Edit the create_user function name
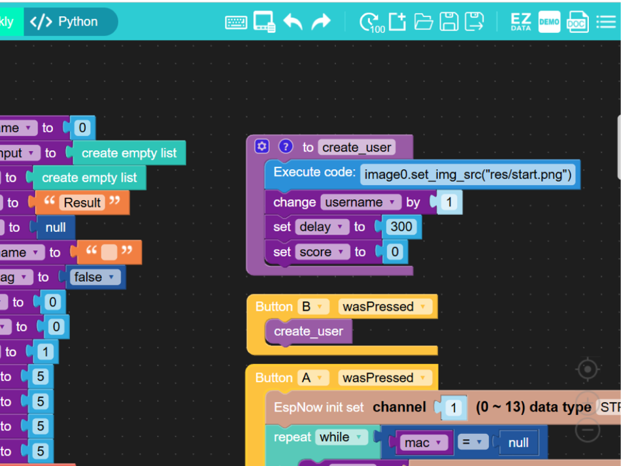 356,147
